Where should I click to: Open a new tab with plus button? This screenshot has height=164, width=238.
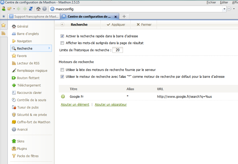[124, 16]
